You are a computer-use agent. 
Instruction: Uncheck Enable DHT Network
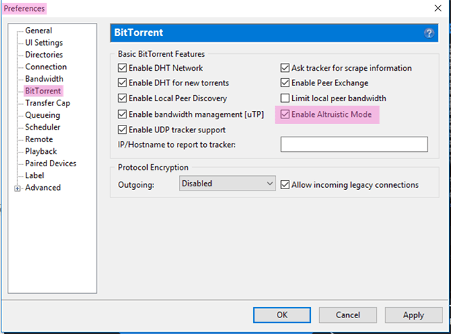[122, 68]
